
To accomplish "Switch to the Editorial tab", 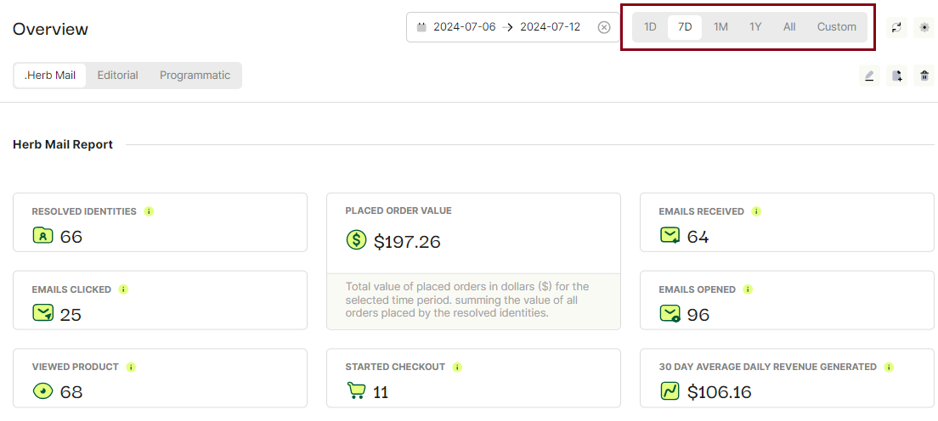I will 118,76.
